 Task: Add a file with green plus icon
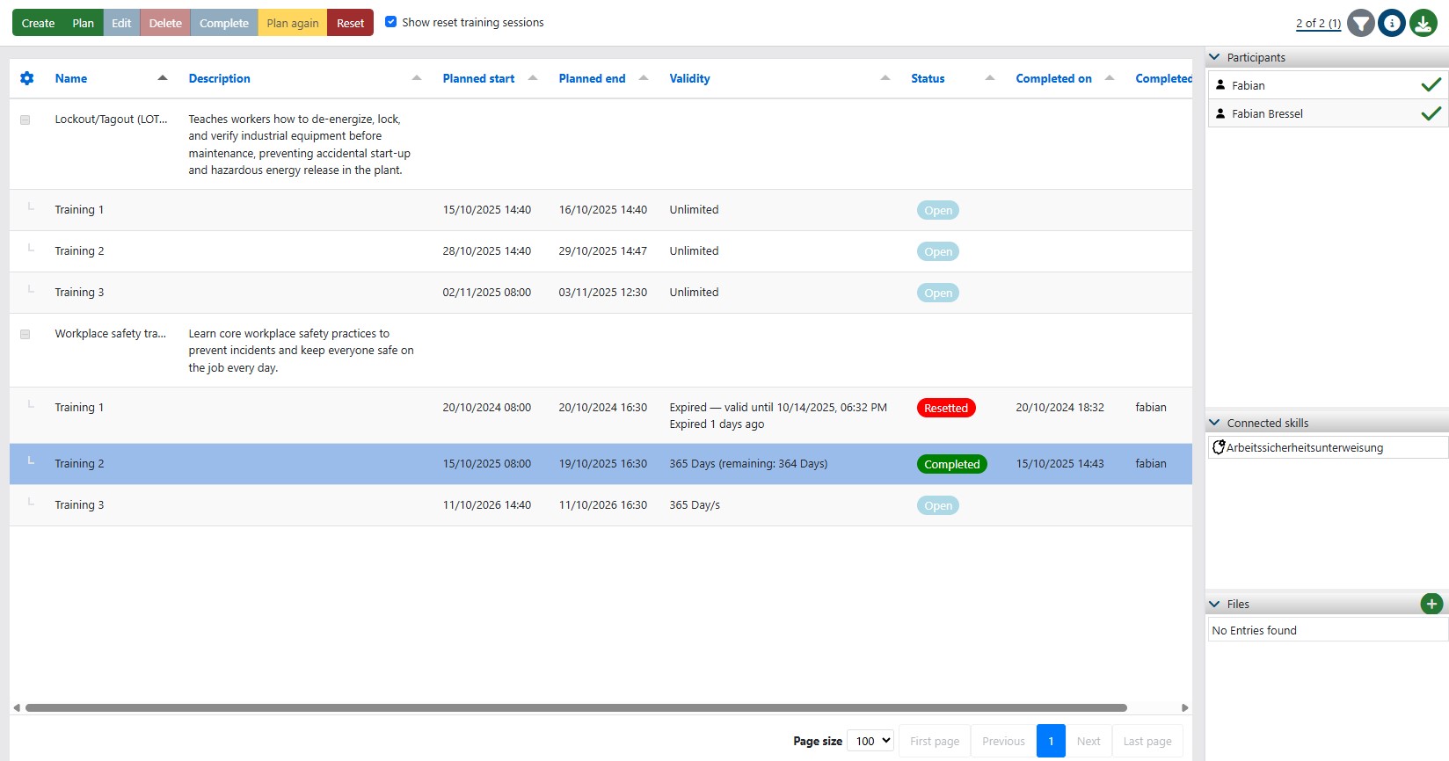point(1431,604)
